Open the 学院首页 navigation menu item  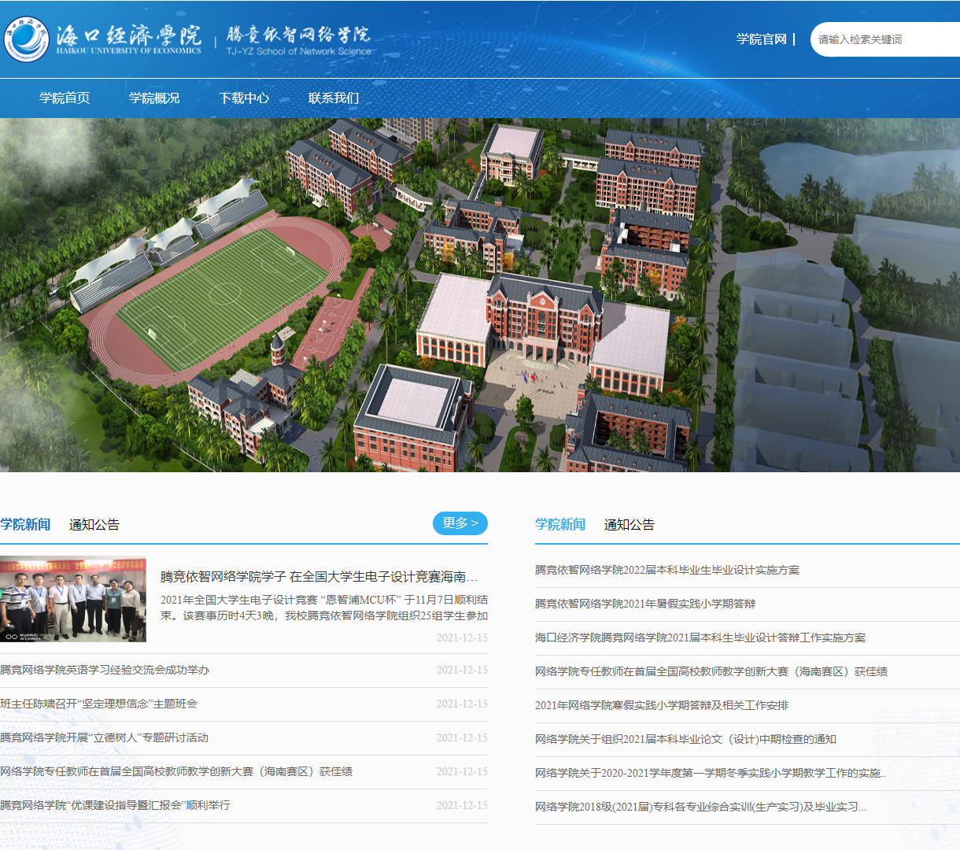tap(64, 98)
